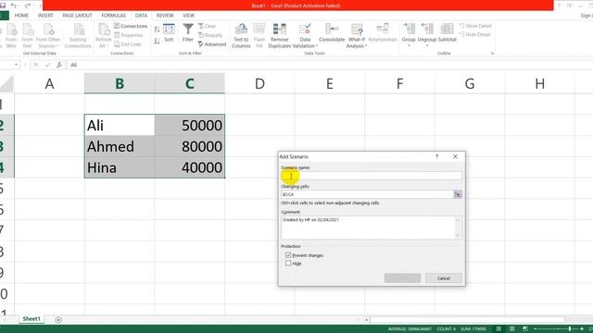
Task: Select cell containing Ahmed
Action: [x=120, y=146]
